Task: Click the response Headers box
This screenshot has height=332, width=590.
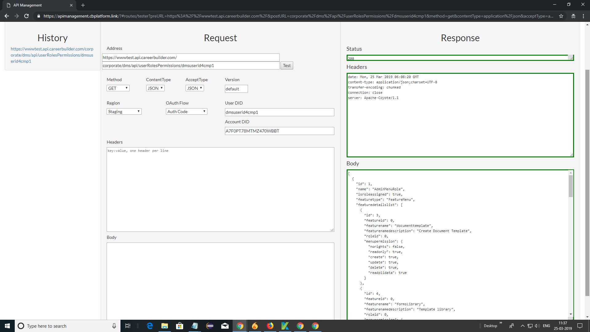Action: 460,115
